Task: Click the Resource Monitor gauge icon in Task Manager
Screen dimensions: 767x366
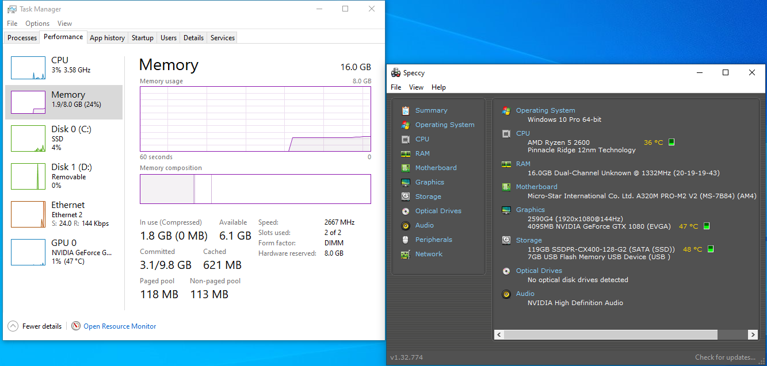Action: pyautogui.click(x=76, y=326)
